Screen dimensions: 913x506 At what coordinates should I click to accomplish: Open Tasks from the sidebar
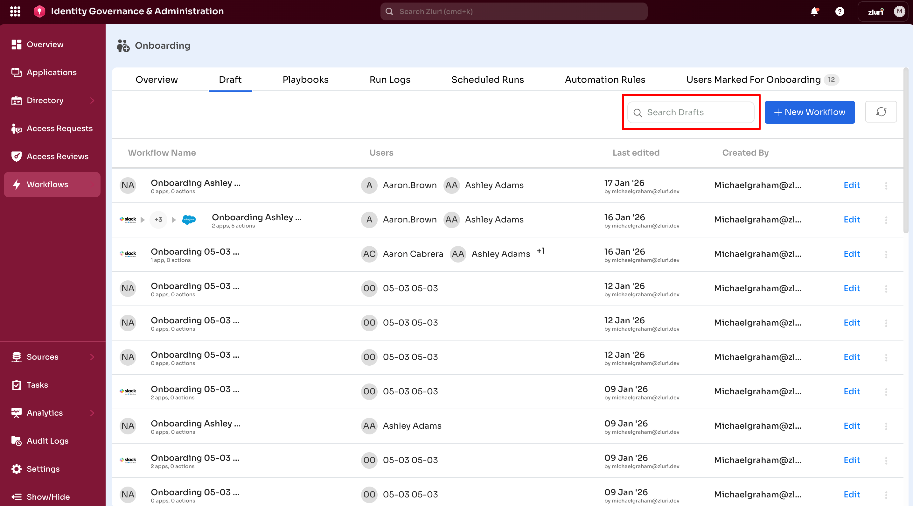point(37,385)
